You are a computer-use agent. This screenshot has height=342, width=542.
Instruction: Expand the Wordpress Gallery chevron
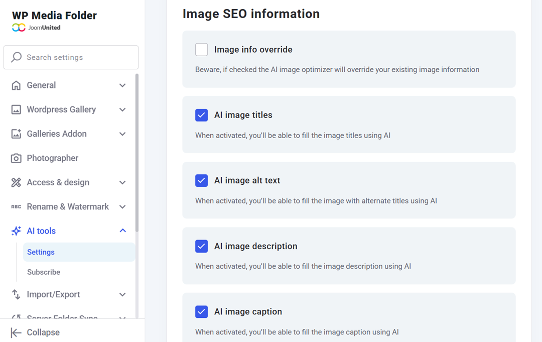[x=122, y=109]
